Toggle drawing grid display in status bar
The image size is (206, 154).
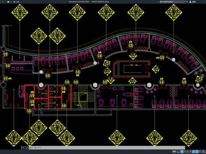tap(179, 151)
